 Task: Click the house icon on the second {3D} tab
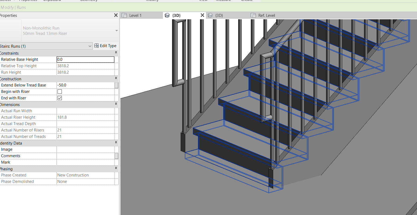pyautogui.click(x=210, y=15)
